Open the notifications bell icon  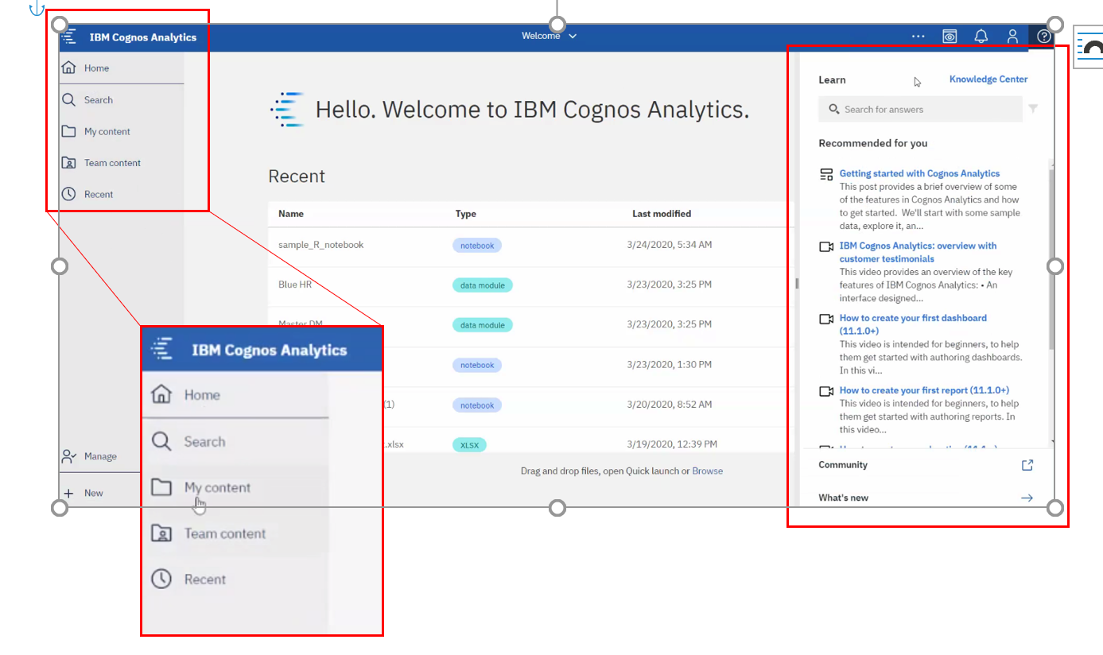pos(981,36)
